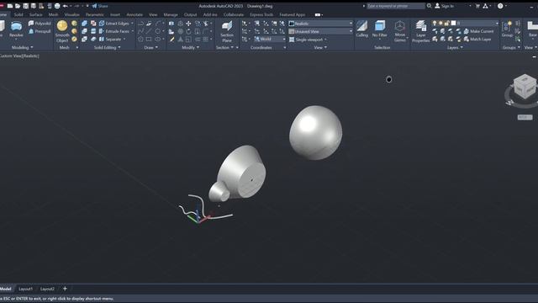Toggle the layer freeze sun icon
The image size is (538, 303).
tap(440, 23)
